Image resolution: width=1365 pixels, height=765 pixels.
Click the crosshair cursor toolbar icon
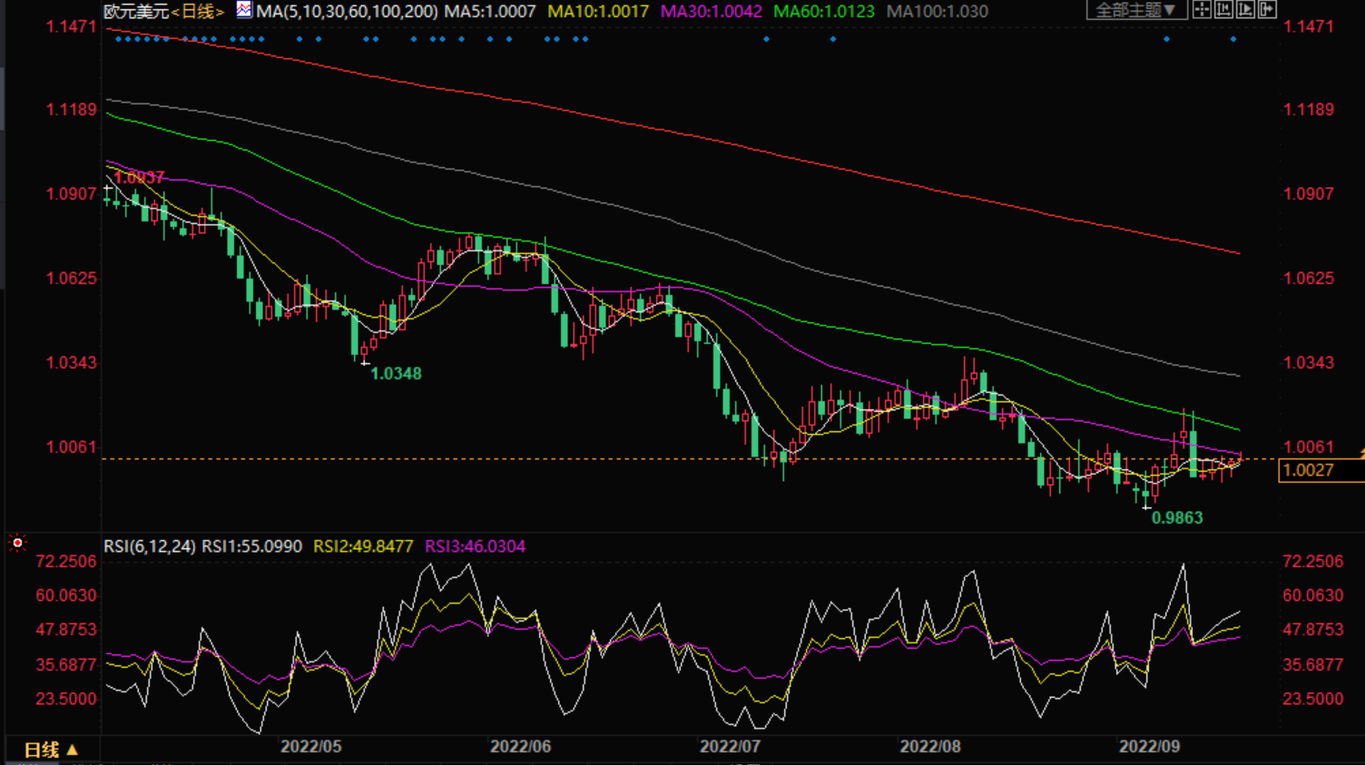click(1202, 10)
